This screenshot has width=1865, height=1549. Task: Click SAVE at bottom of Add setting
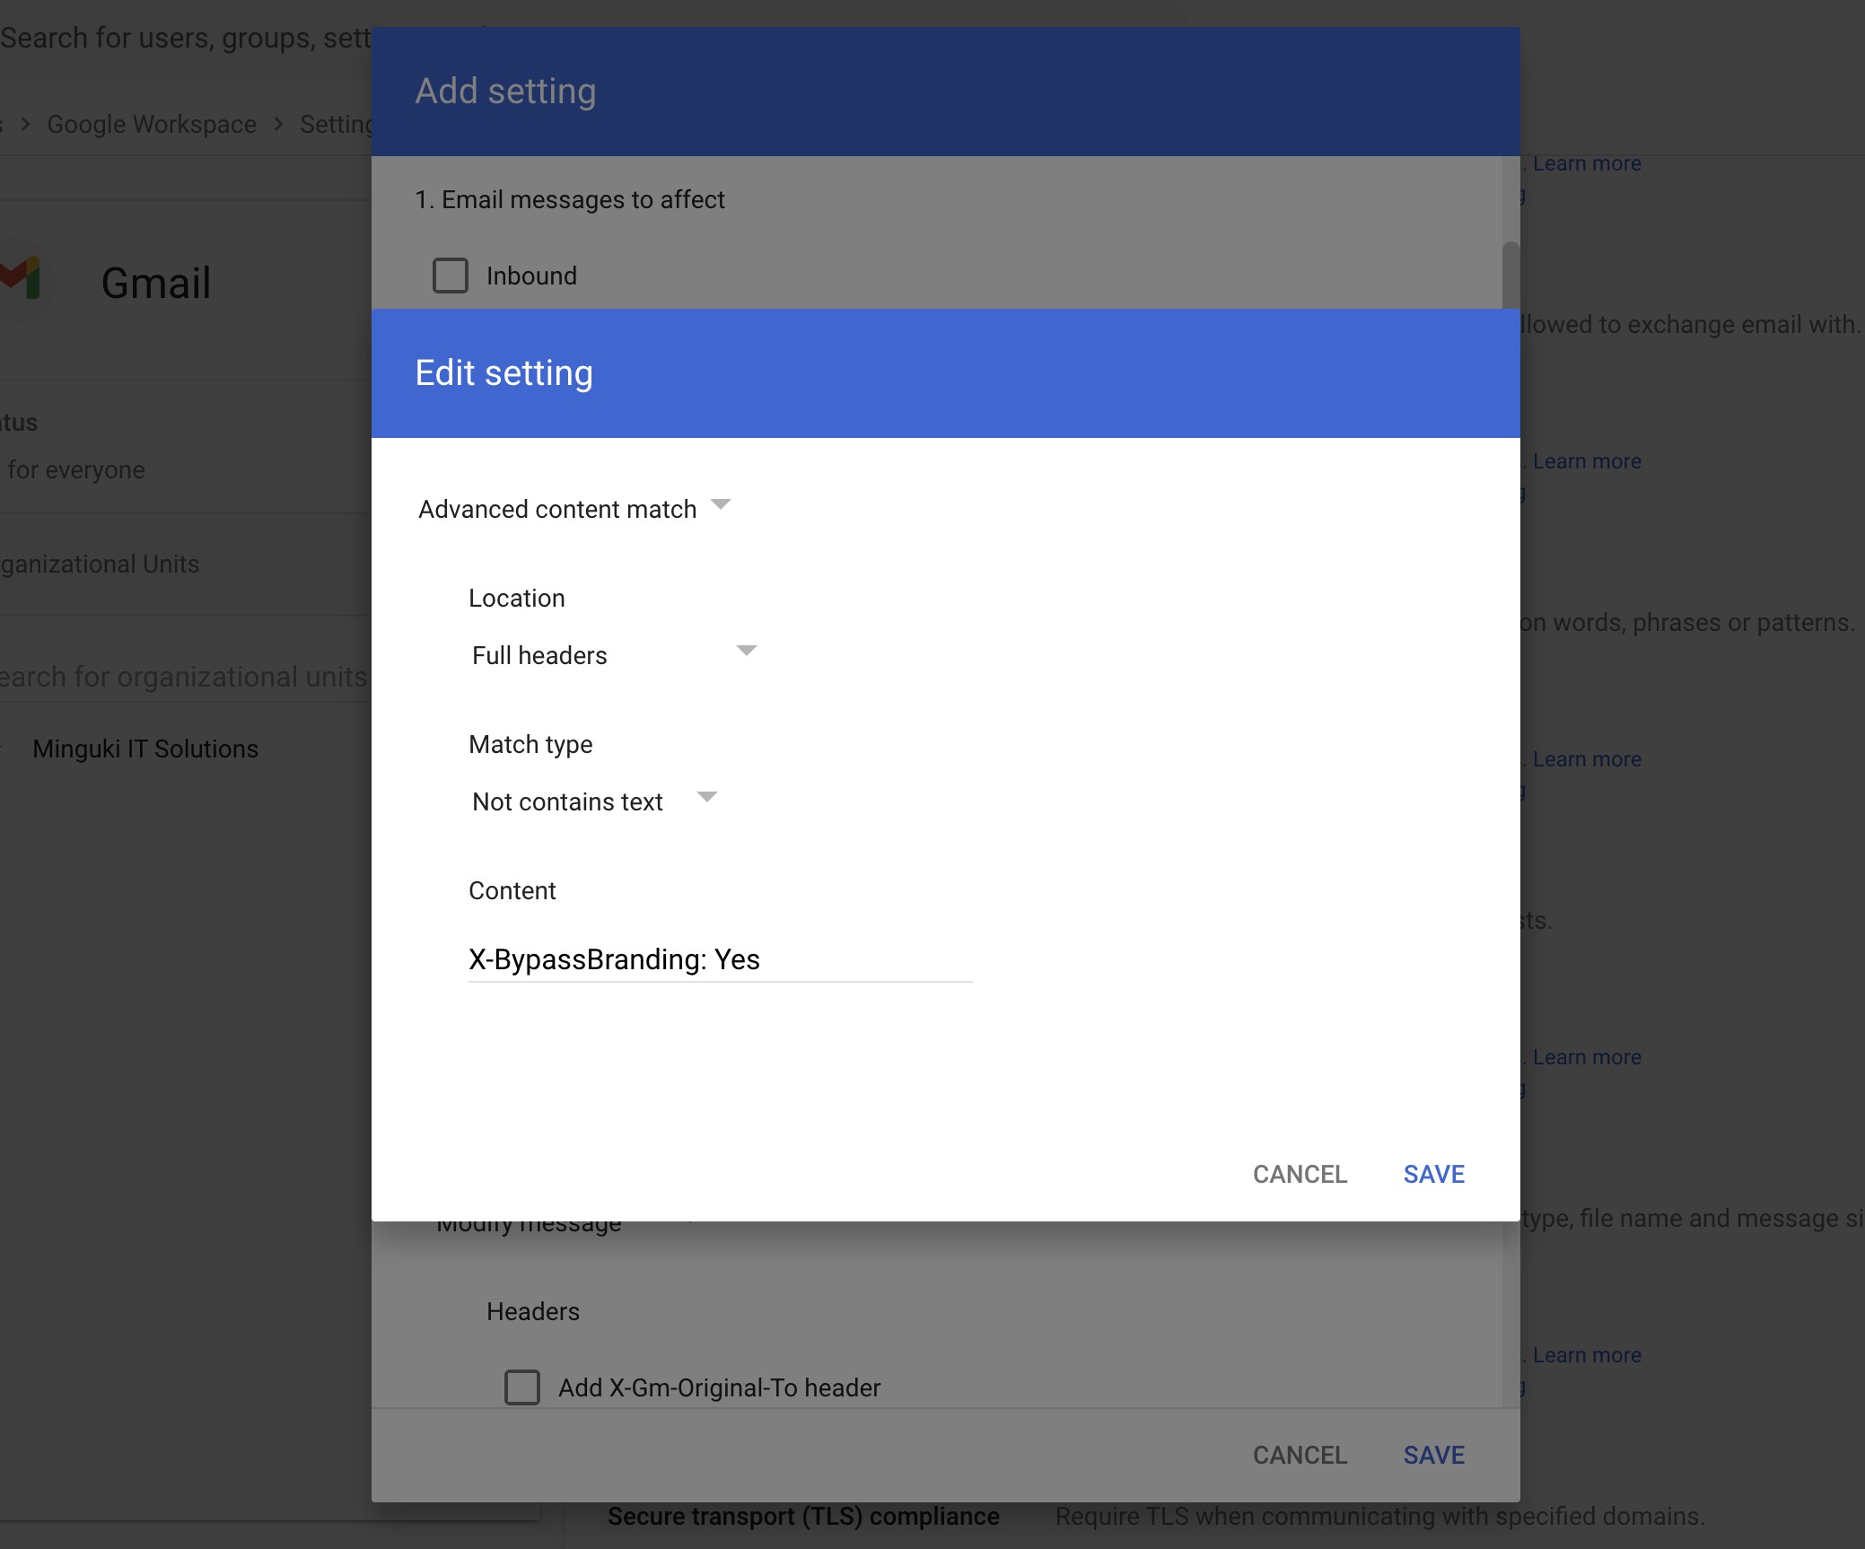point(1433,1455)
